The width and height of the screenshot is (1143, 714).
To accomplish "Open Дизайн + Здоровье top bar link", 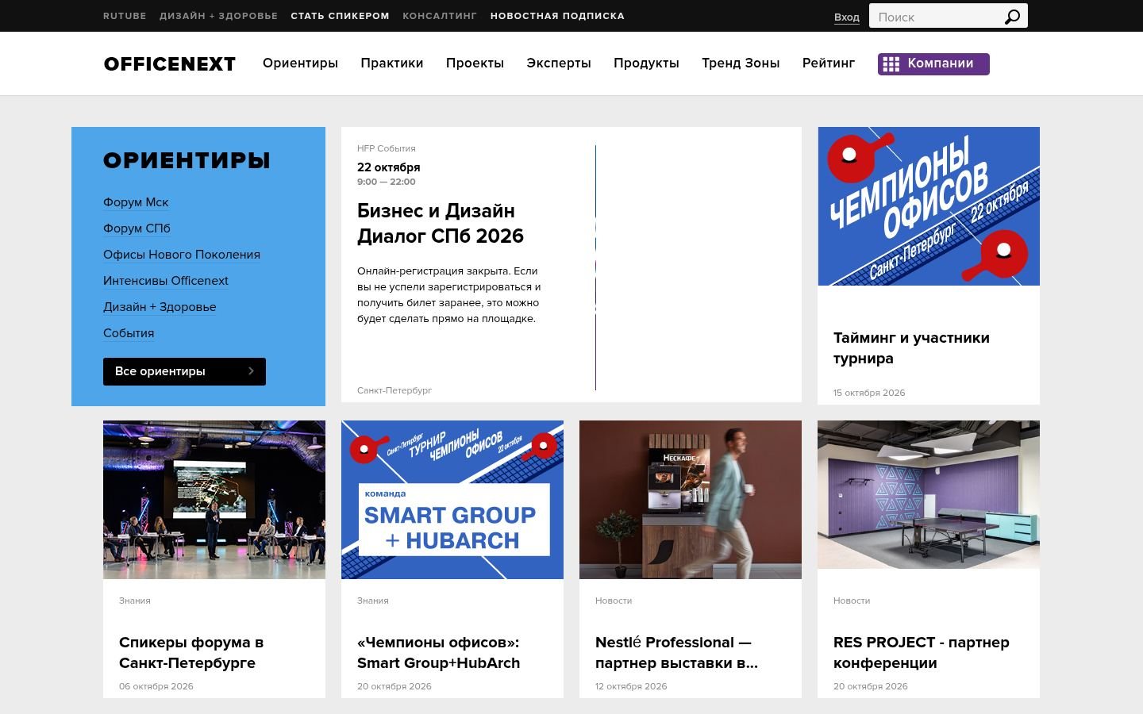I will coord(218,16).
